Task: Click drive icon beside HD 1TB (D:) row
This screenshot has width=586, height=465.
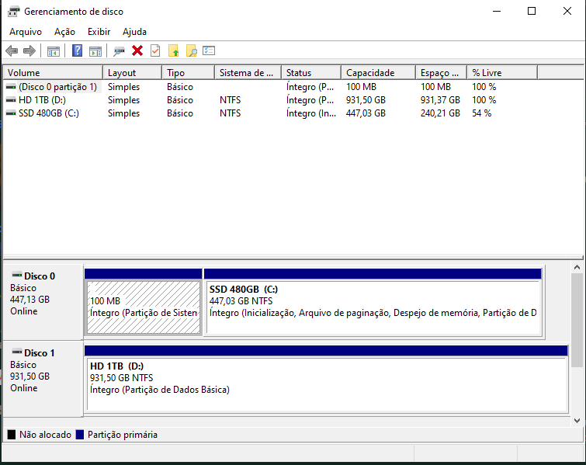Action: [x=11, y=100]
